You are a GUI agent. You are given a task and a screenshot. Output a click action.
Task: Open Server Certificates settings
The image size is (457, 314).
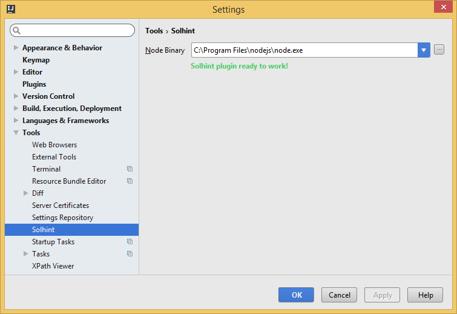point(61,205)
